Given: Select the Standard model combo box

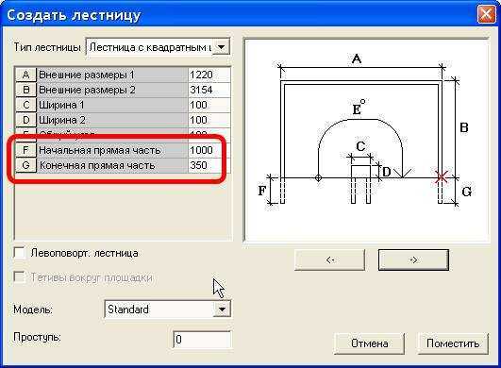Looking at the screenshot, I should 167,309.
